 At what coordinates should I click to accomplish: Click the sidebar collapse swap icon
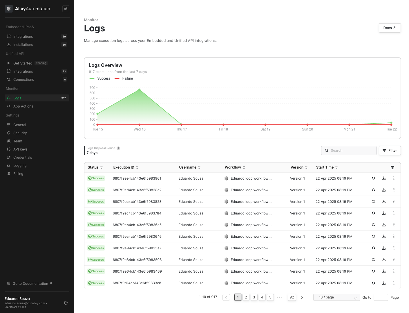66,9
